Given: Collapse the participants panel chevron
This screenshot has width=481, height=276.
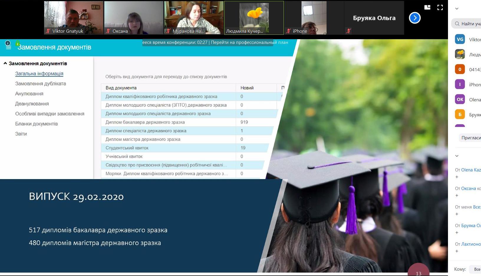Looking at the screenshot, I should point(457,9).
